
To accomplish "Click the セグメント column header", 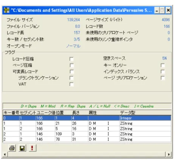I will coord(28,112).
